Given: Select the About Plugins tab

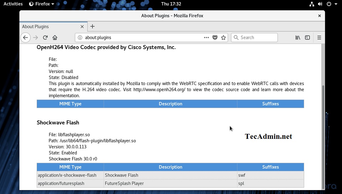Looking at the screenshot, I should 53,27.
